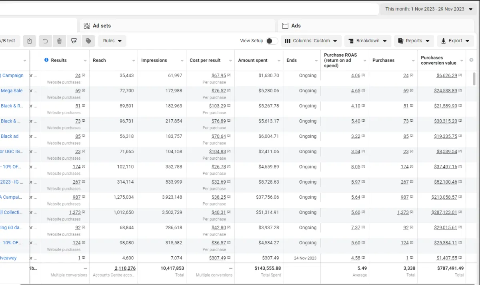The image size is (480, 285).
Task: Click the Cost per result header arrow
Action: [230, 61]
